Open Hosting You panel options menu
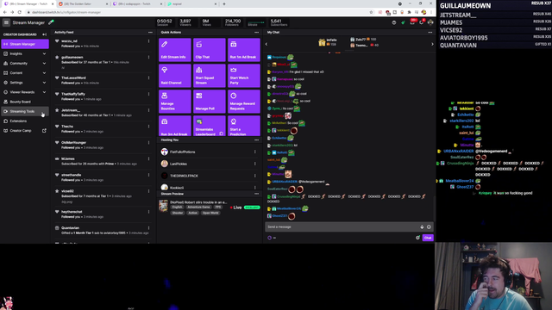The image size is (552, 310). coord(257,139)
